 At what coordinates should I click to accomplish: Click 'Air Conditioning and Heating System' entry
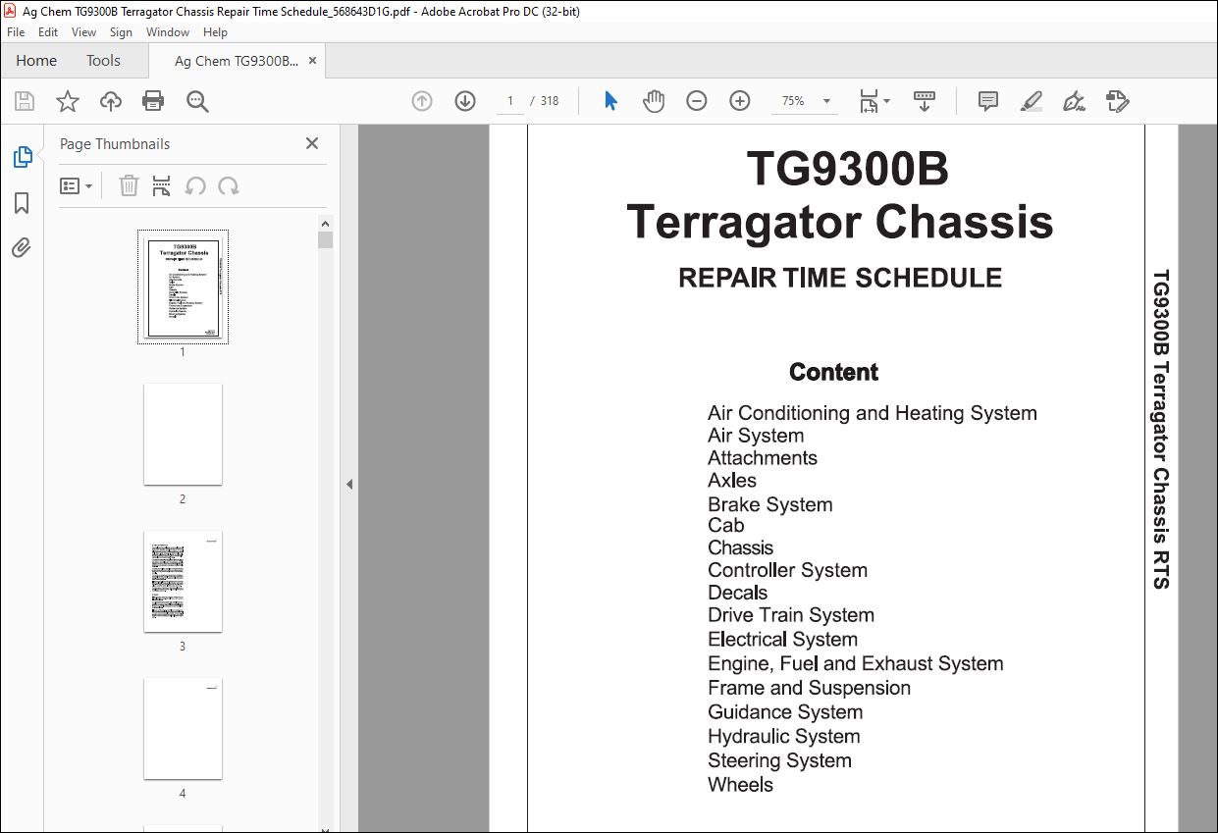[x=872, y=413]
